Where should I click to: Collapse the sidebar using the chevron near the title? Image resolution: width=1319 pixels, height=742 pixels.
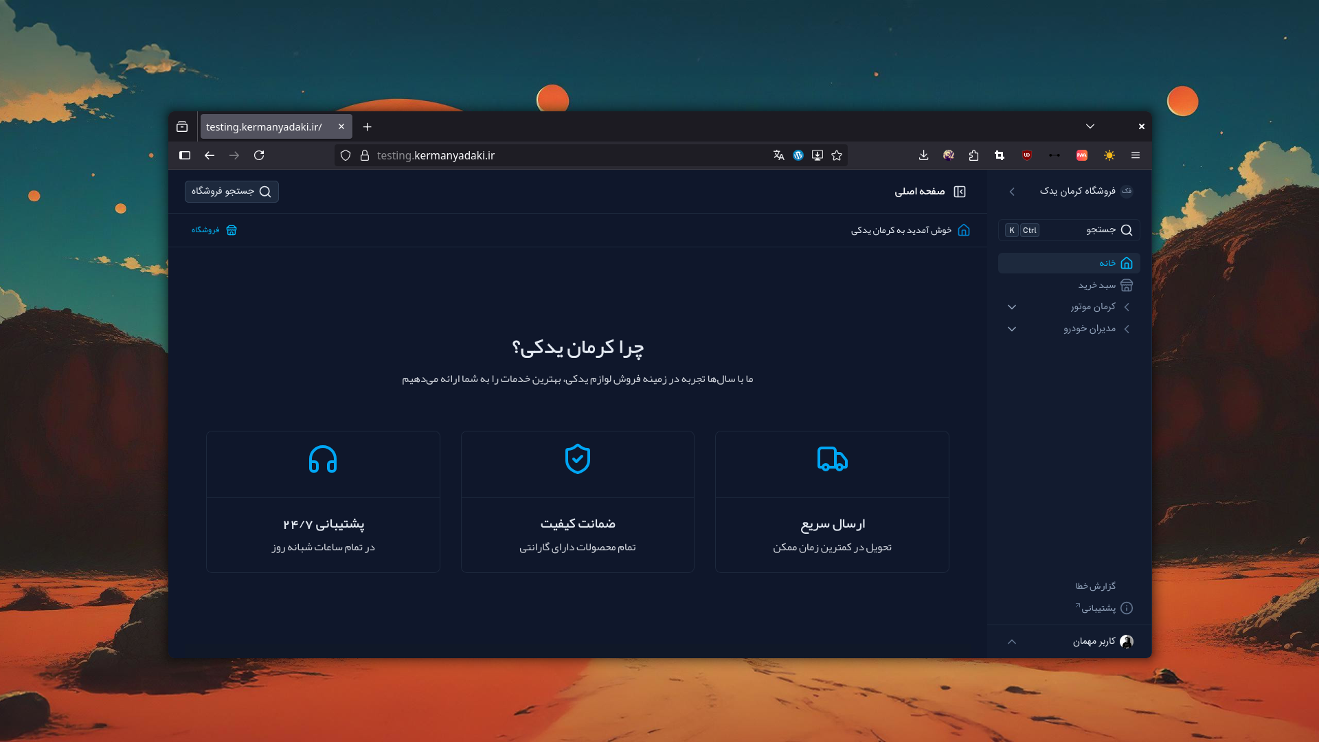(x=1012, y=192)
